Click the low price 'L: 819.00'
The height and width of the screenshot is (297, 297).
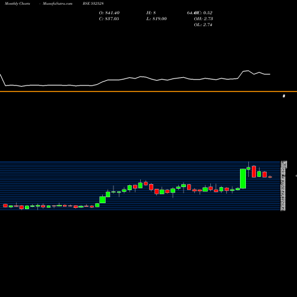point(156,19)
